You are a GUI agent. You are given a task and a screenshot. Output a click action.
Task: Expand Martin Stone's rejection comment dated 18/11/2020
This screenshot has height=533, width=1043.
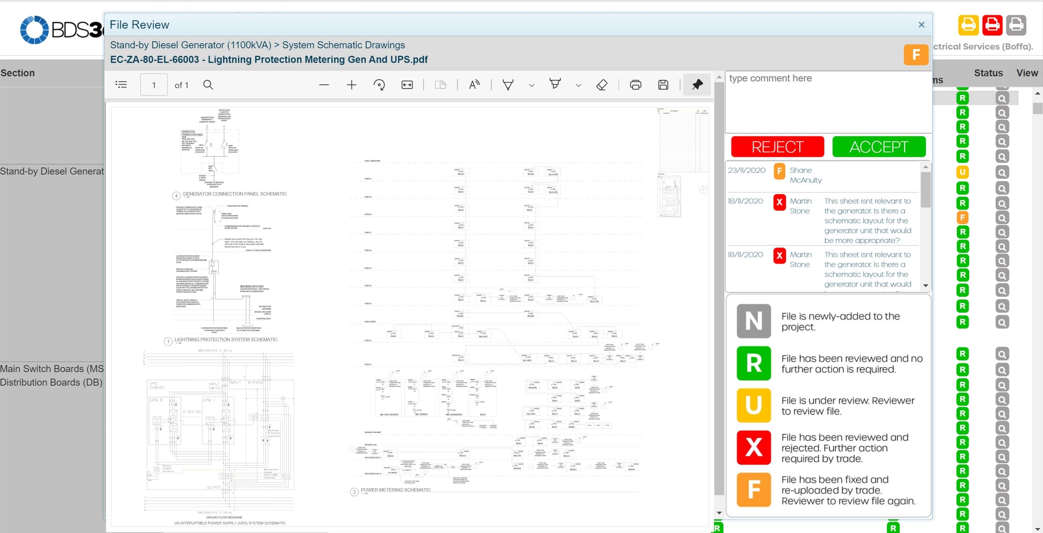pos(867,221)
